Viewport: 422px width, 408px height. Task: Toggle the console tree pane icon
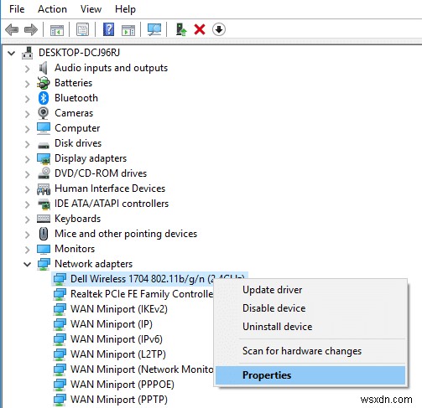tap(57, 29)
